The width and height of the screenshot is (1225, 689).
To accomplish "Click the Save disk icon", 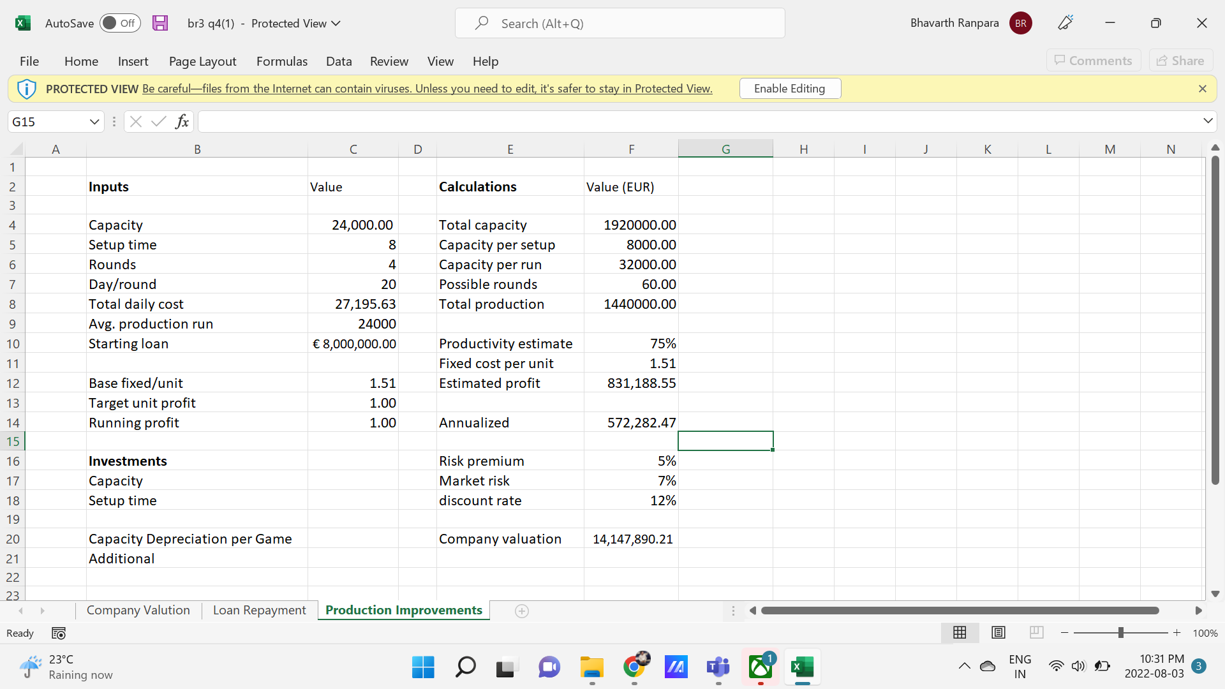I will (160, 23).
